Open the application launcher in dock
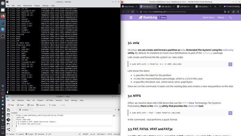 click(x=3, y=3)
